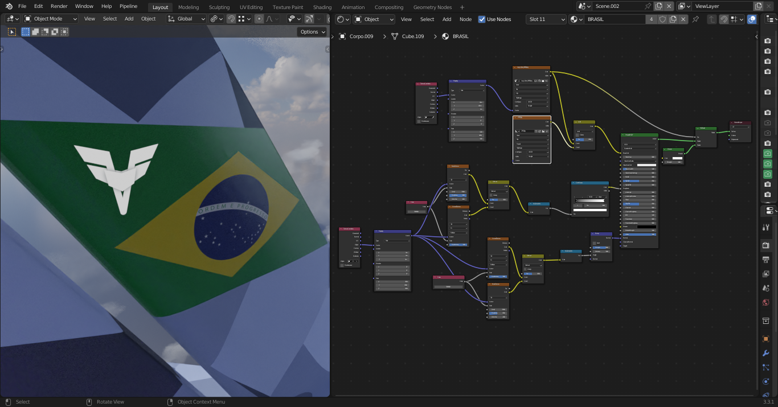Choose the intersect selection mode icon
The width and height of the screenshot is (778, 407).
click(x=64, y=32)
